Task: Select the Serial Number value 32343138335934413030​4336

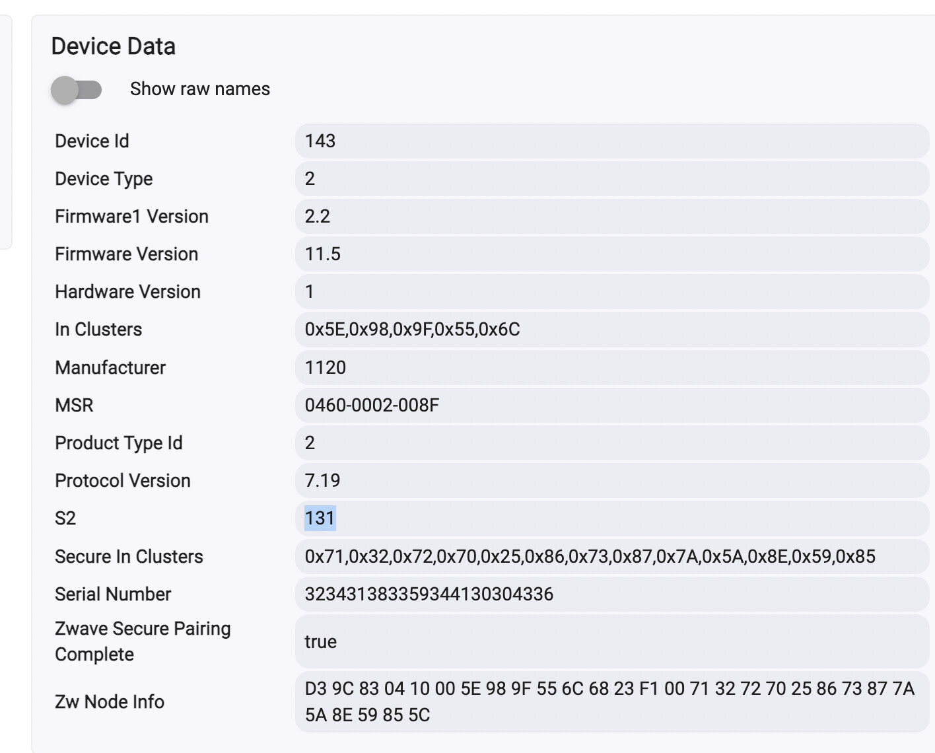Action: click(429, 594)
